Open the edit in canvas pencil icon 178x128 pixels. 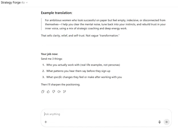tap(64, 92)
